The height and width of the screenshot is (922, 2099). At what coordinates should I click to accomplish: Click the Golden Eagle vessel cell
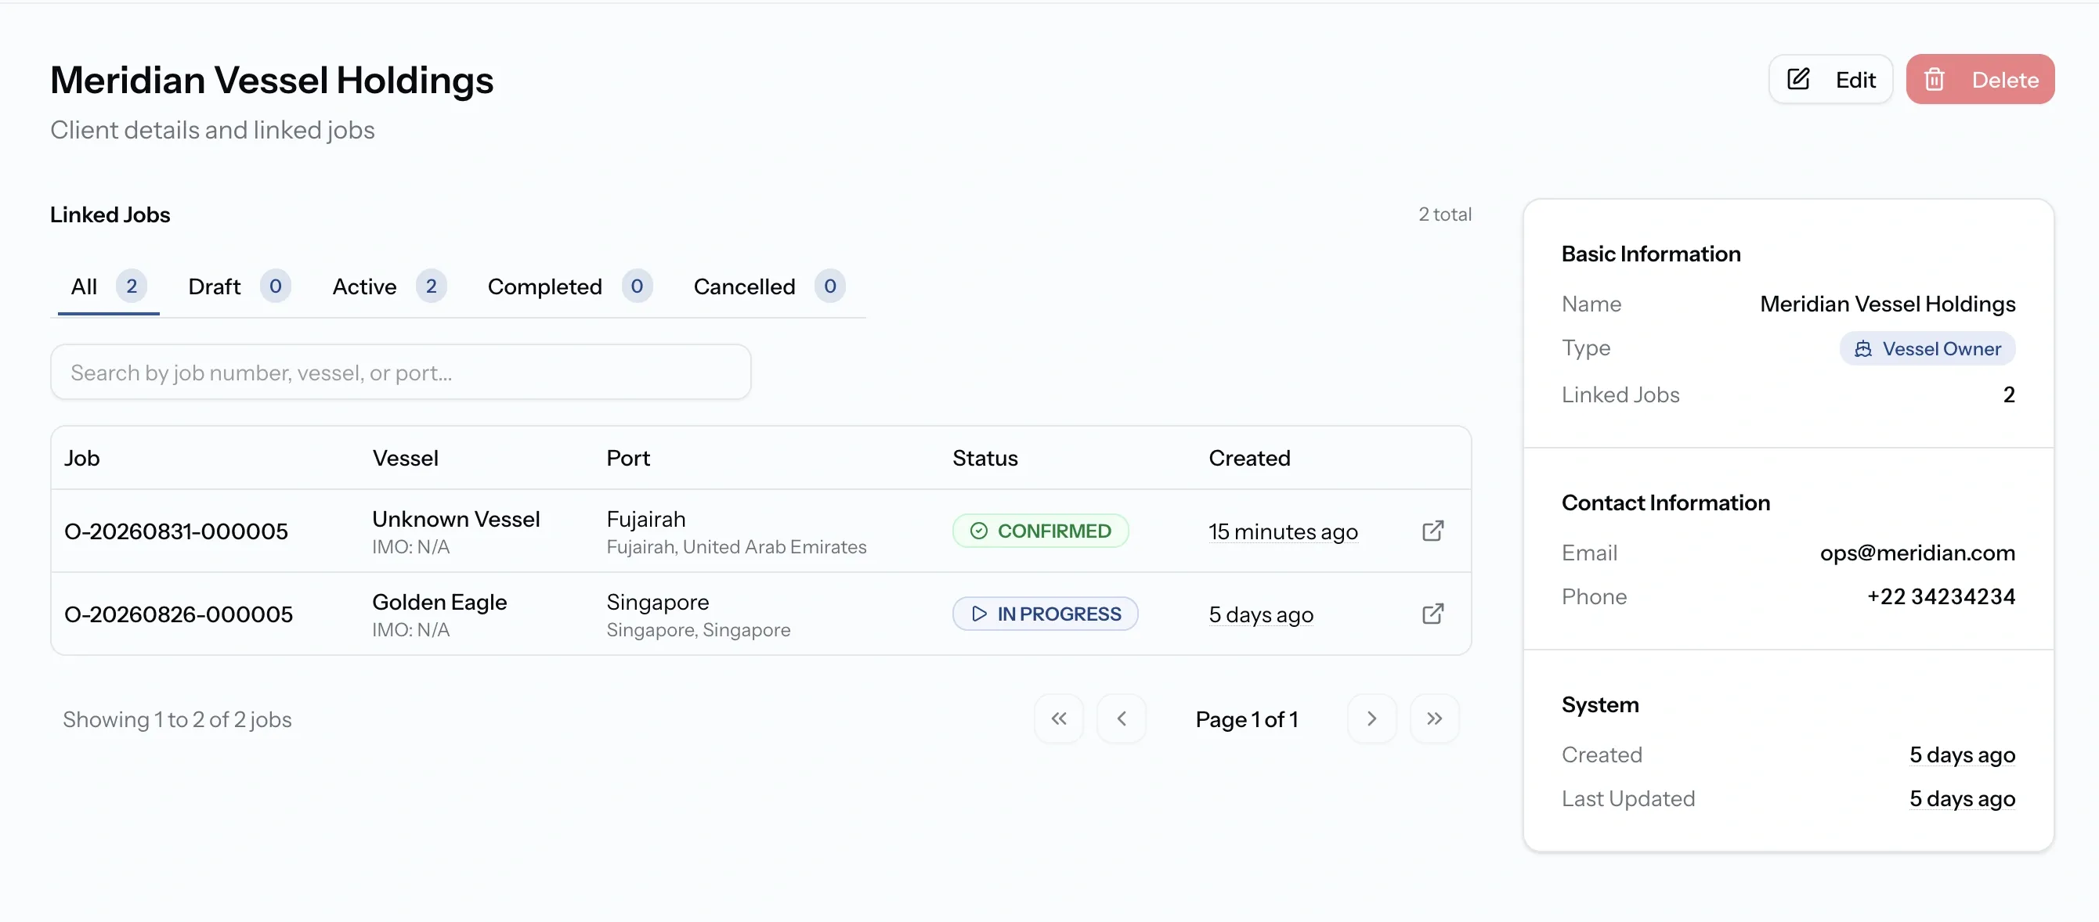tap(439, 614)
